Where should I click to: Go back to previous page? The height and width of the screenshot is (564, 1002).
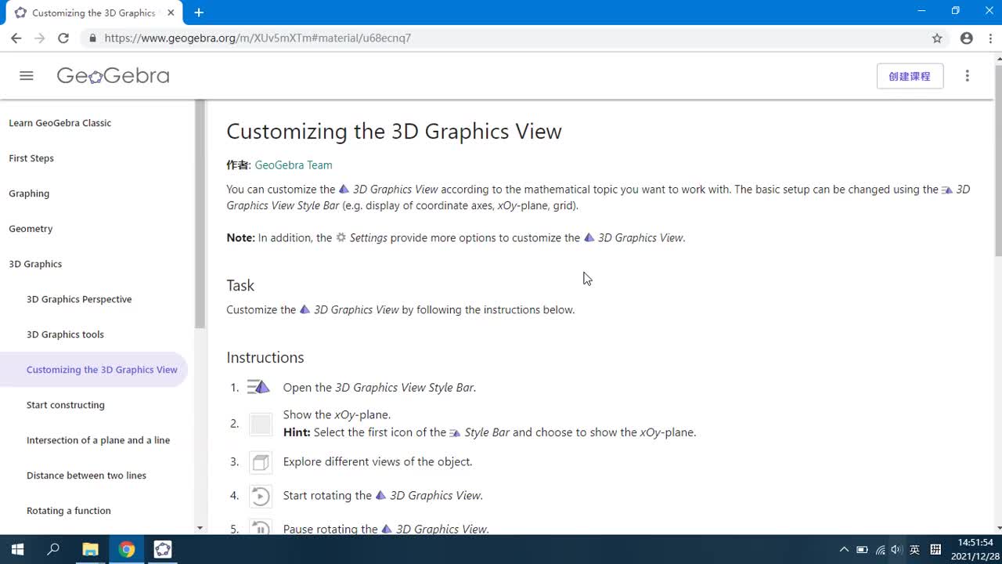point(16,38)
